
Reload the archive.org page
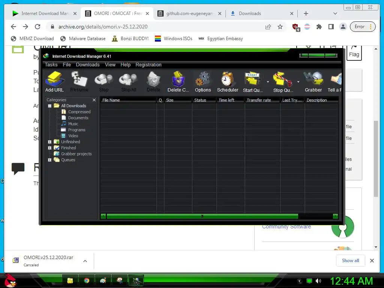coord(37,27)
